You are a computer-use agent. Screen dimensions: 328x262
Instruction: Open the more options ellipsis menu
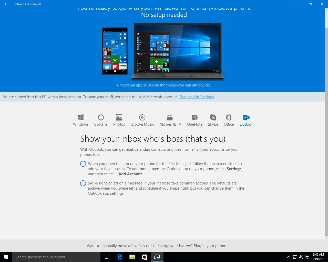[x=322, y=246]
